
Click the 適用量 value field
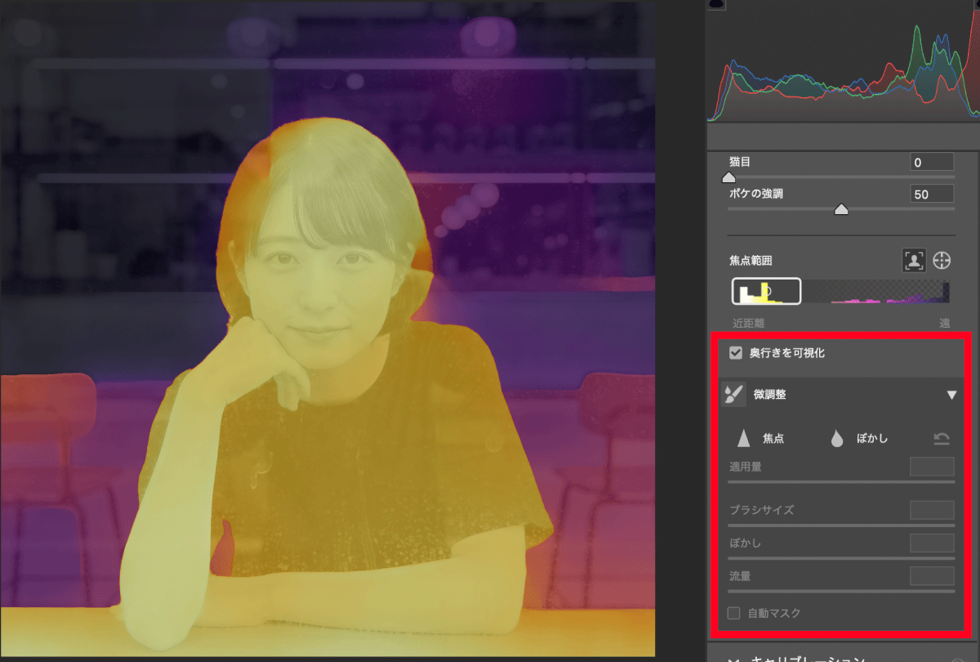932,467
